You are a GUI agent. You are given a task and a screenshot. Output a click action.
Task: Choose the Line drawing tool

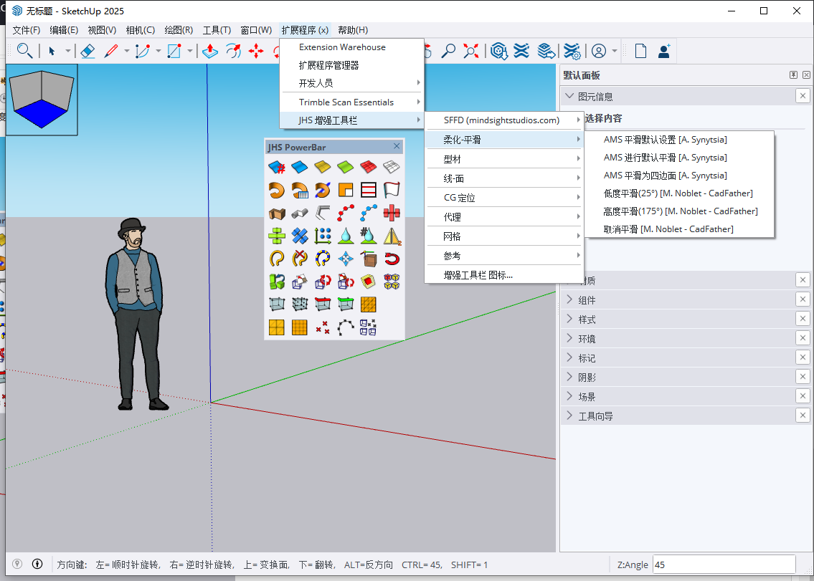111,50
